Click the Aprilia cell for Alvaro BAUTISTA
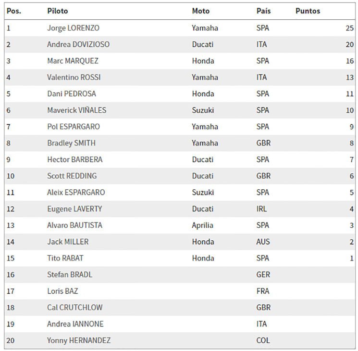 (x=202, y=225)
